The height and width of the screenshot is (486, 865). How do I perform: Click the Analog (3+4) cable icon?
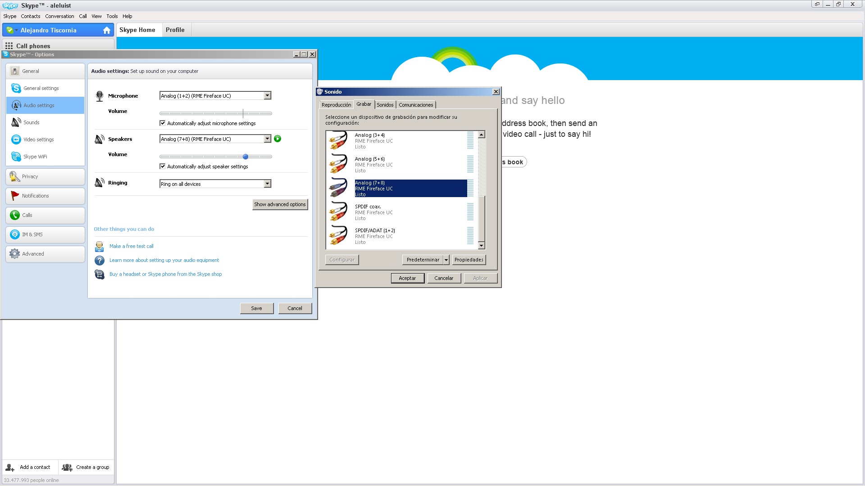[338, 140]
